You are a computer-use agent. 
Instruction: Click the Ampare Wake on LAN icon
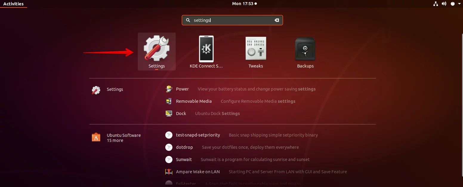click(x=169, y=172)
